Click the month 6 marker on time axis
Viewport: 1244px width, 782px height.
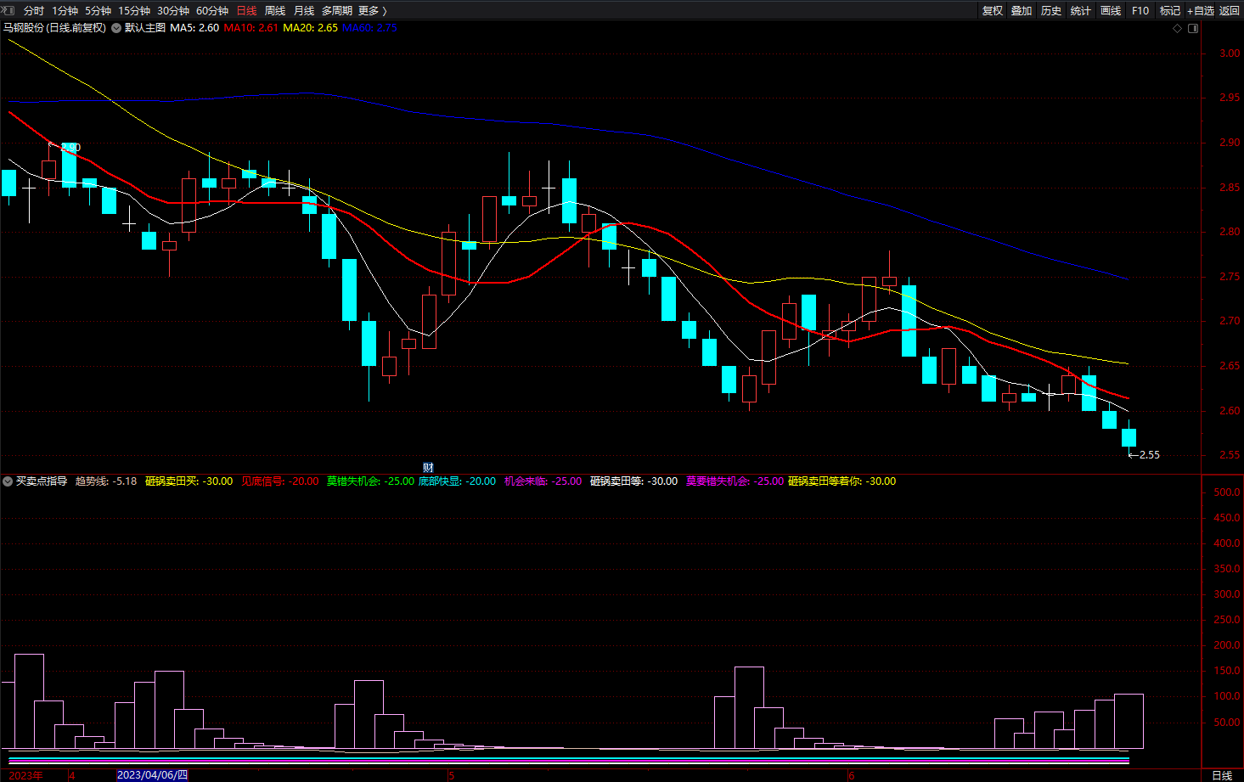[851, 775]
